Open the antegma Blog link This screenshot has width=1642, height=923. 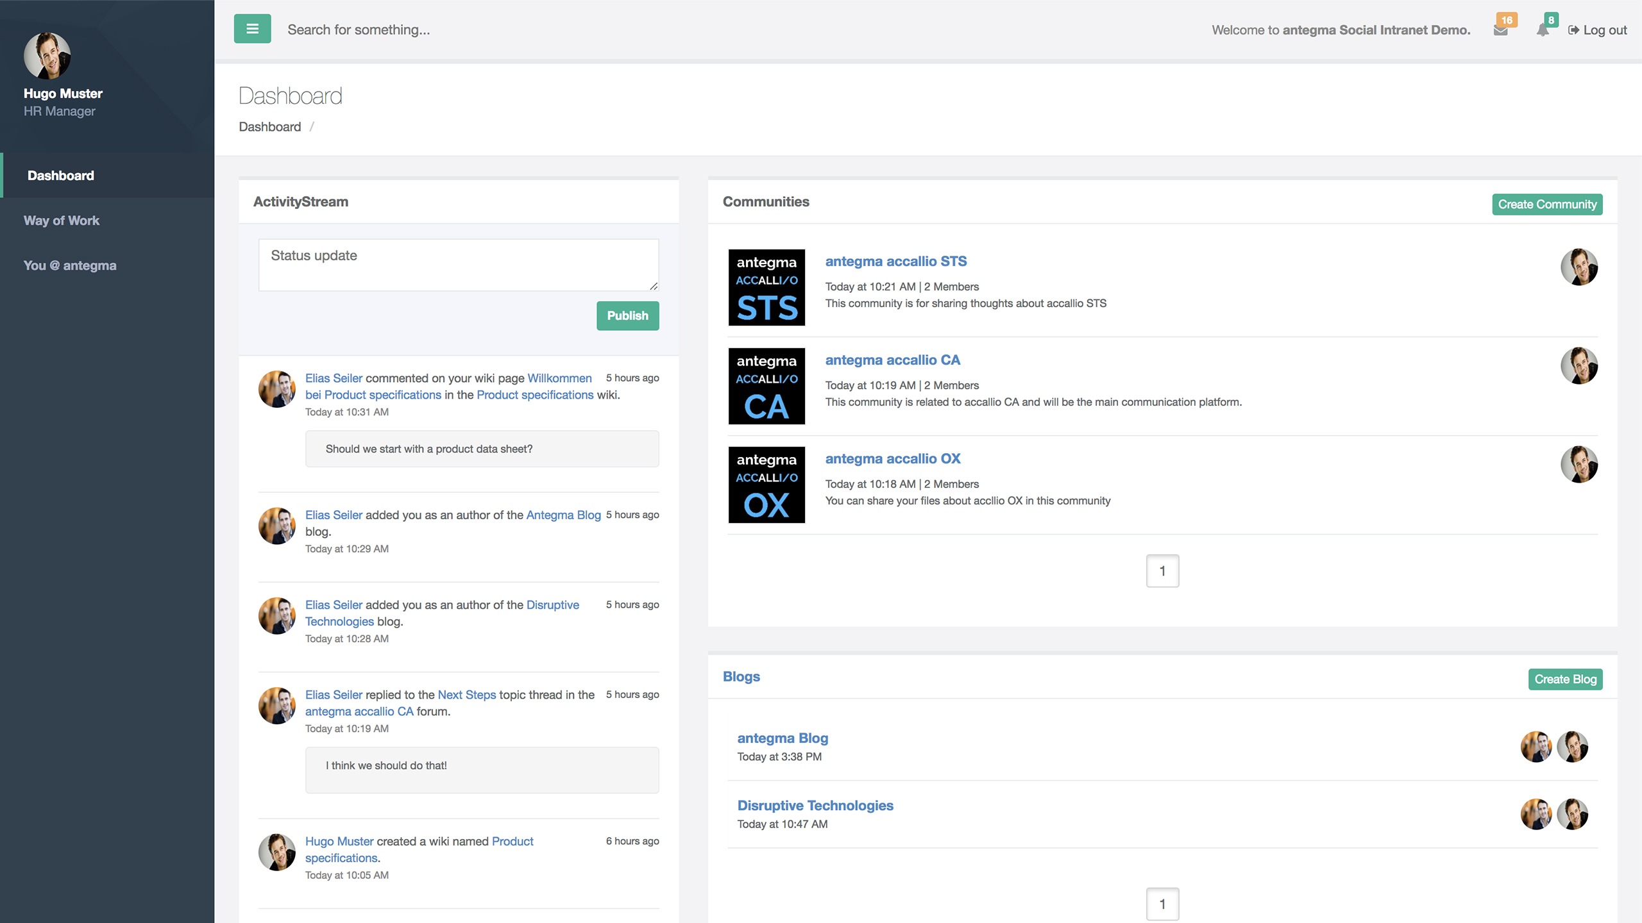[783, 738]
